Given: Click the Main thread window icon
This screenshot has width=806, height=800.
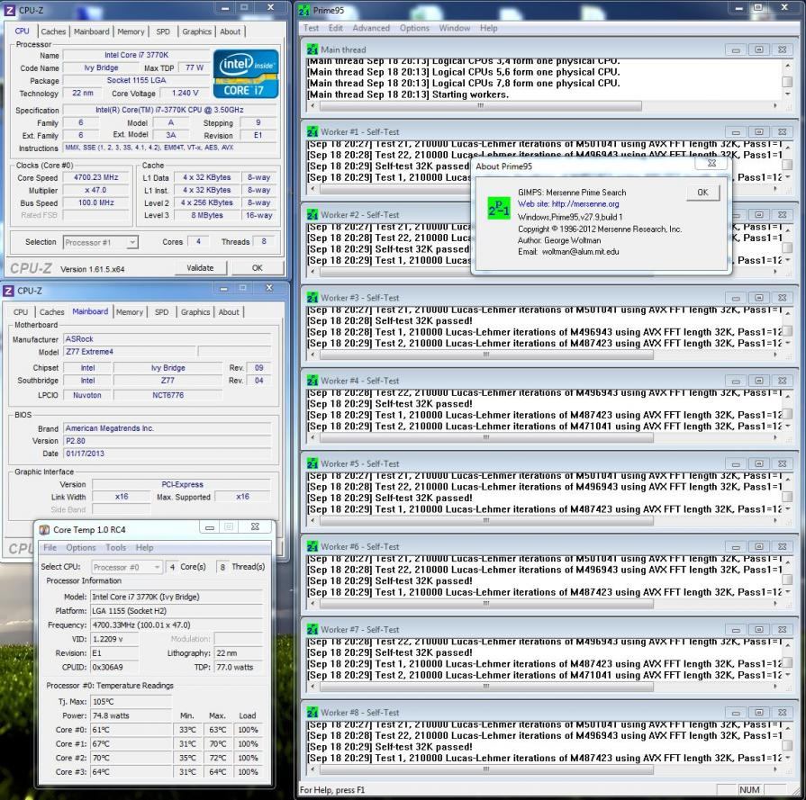Looking at the screenshot, I should [312, 49].
